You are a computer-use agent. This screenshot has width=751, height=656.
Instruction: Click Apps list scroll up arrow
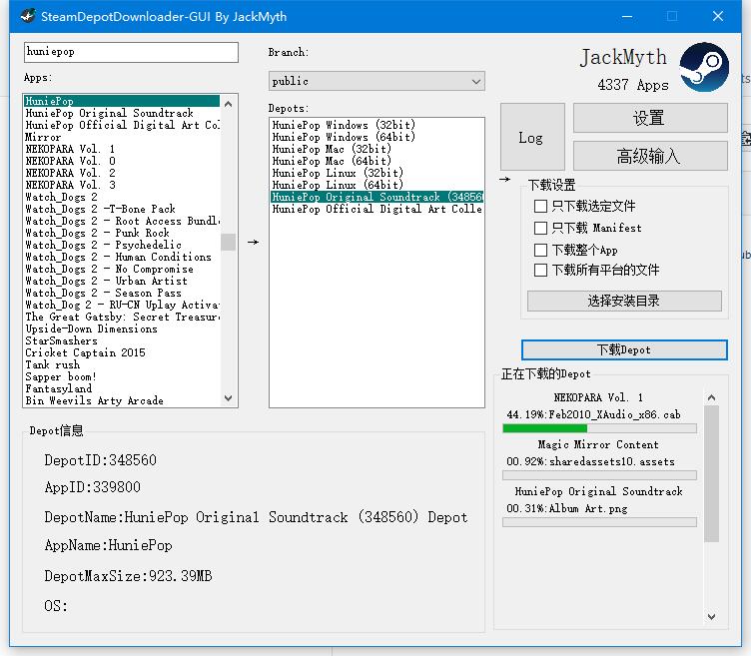coord(229,104)
